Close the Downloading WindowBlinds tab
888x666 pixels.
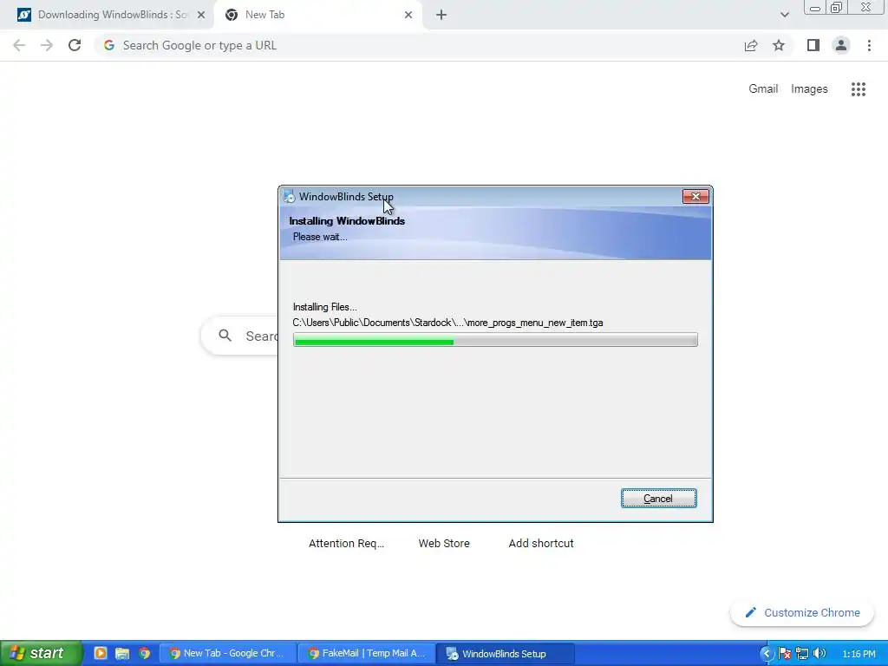click(x=201, y=15)
